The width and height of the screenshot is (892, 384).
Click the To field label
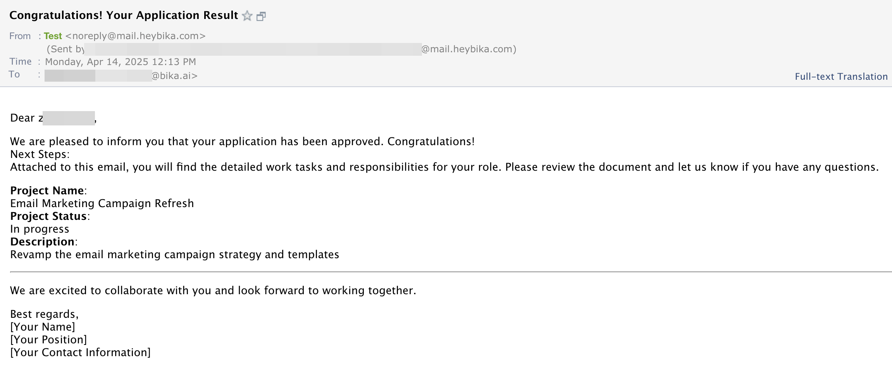click(14, 74)
